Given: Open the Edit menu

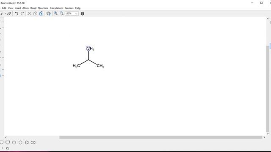Looking at the screenshot, I should [4, 8].
